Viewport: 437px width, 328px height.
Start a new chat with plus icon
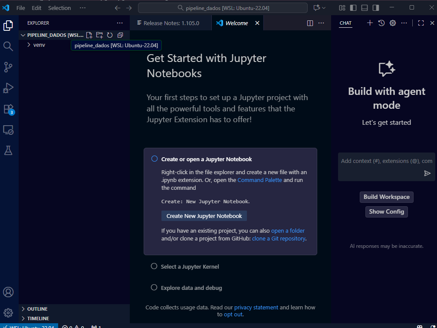370,23
